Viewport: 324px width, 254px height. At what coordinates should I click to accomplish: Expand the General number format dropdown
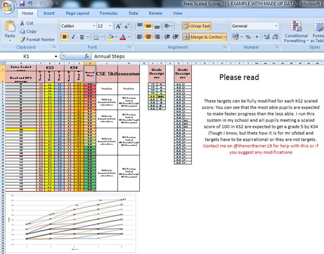tap(276, 26)
